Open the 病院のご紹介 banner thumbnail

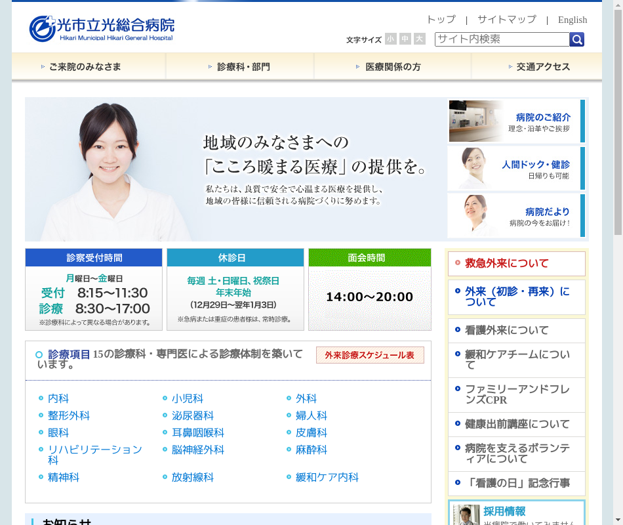(x=476, y=121)
